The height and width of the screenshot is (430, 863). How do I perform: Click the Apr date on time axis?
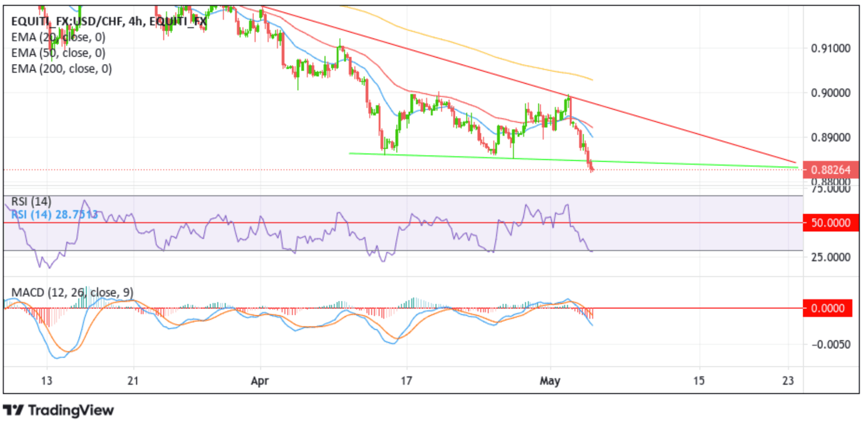pos(260,381)
